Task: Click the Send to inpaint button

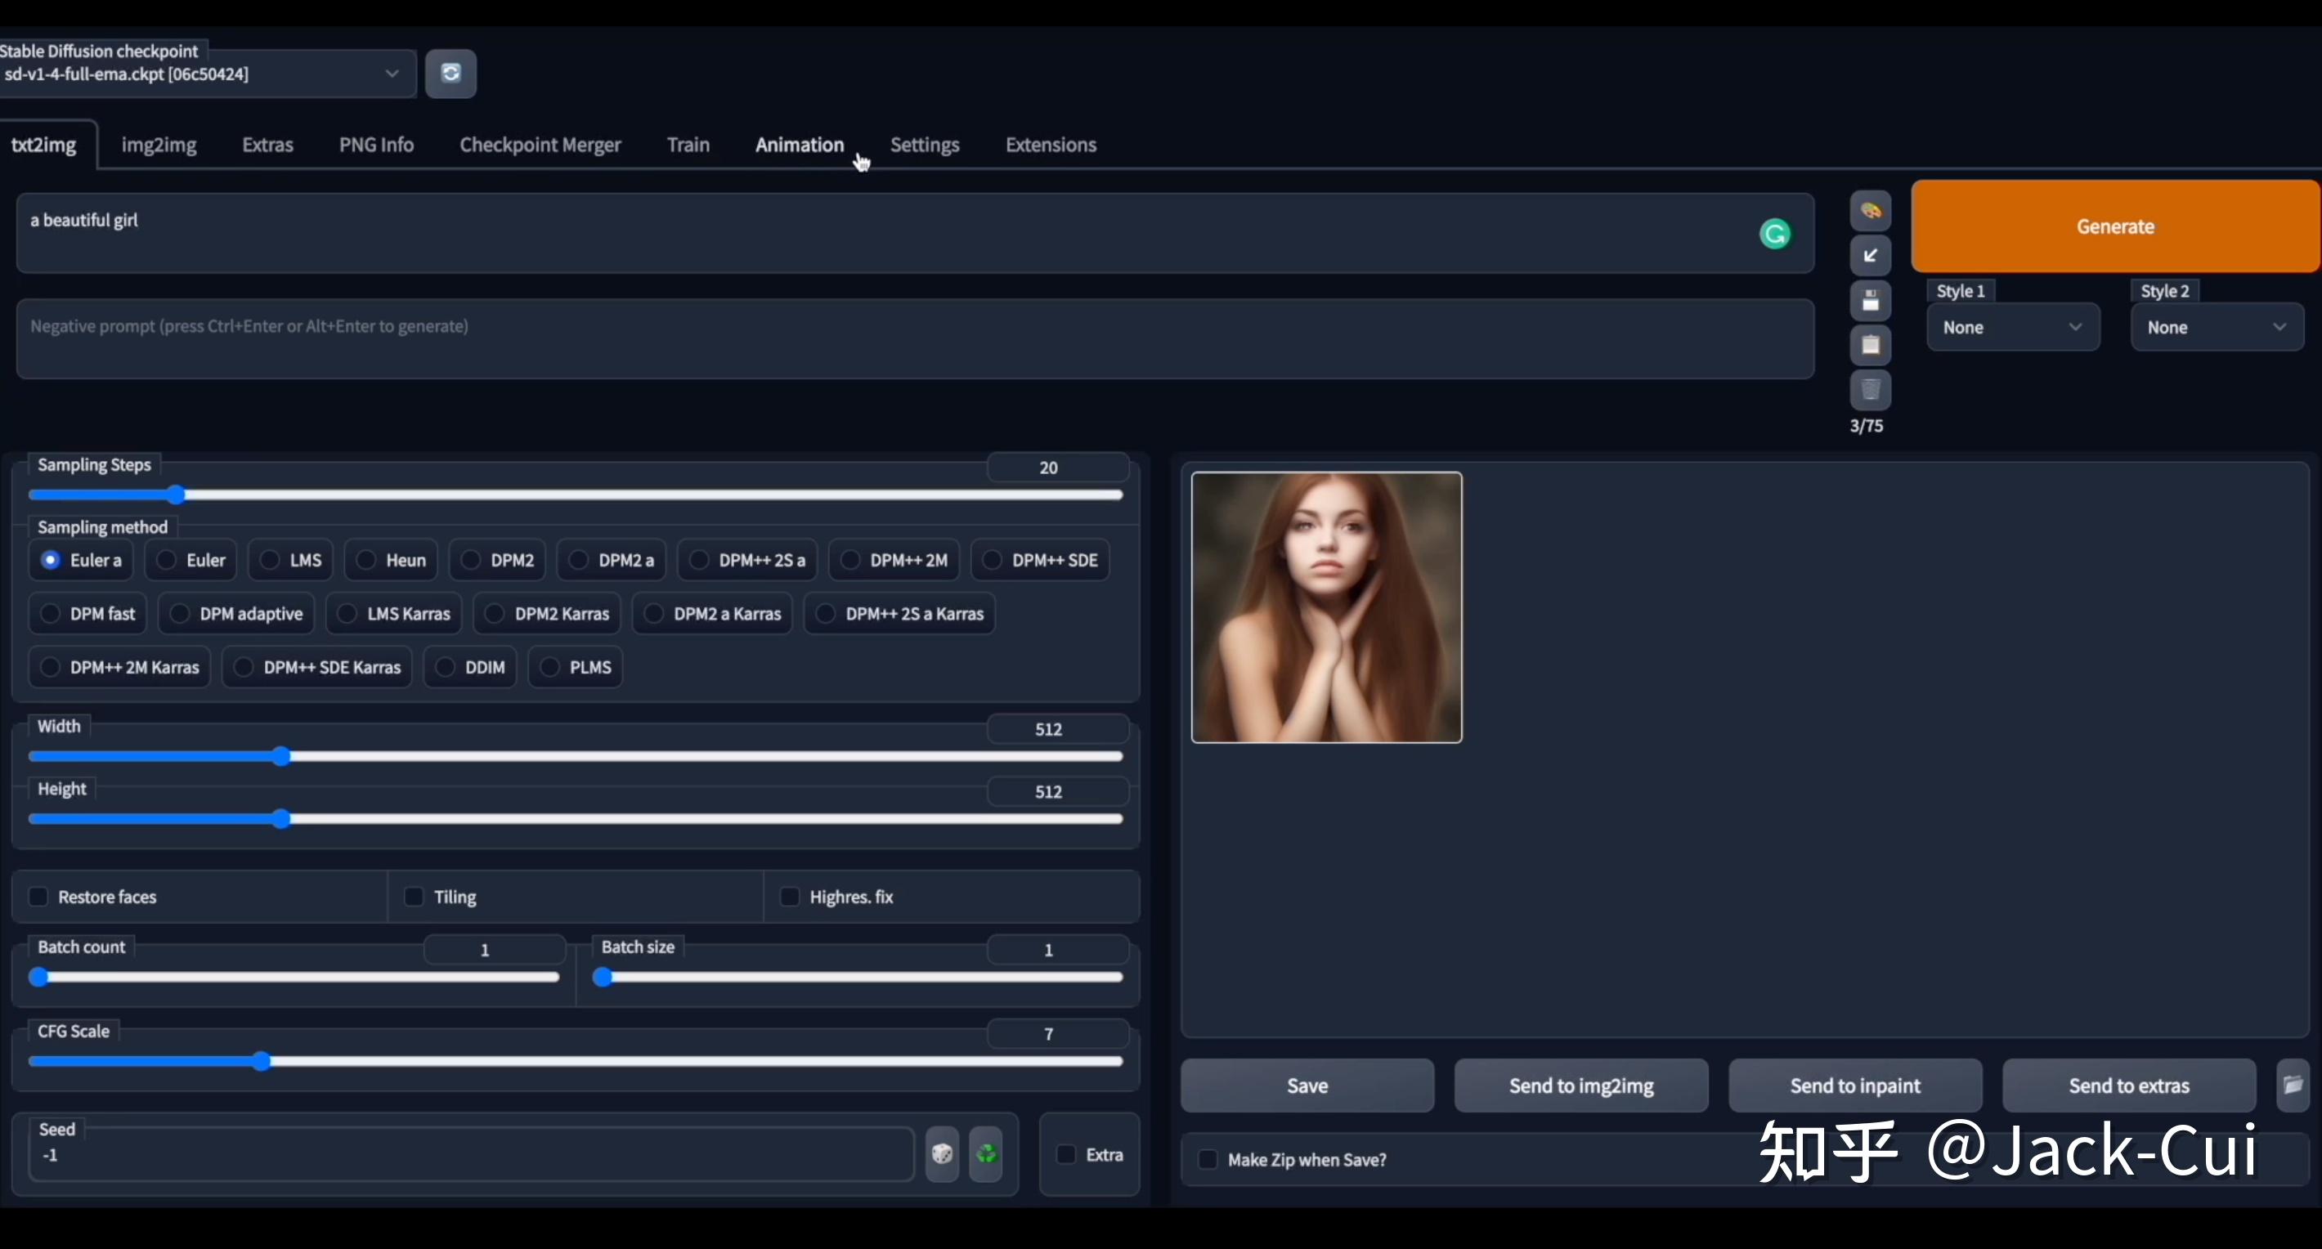Action: pyautogui.click(x=1854, y=1086)
